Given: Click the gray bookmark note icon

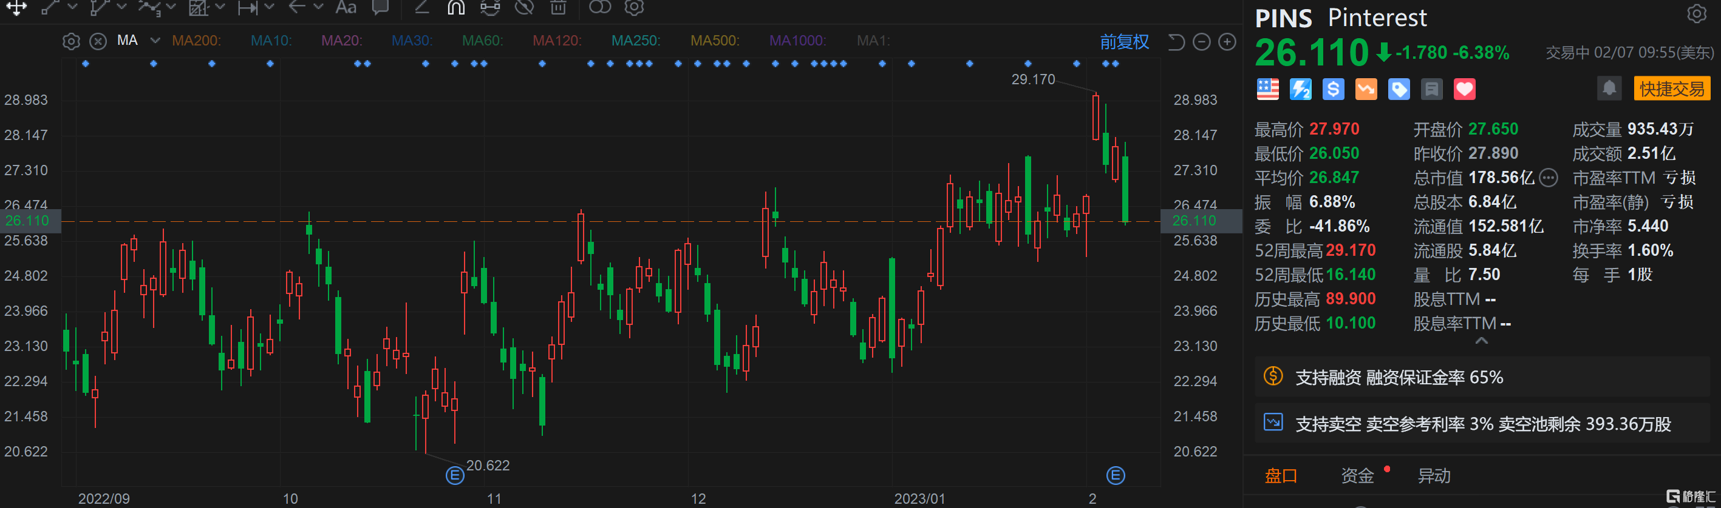Looking at the screenshot, I should click(x=1432, y=89).
